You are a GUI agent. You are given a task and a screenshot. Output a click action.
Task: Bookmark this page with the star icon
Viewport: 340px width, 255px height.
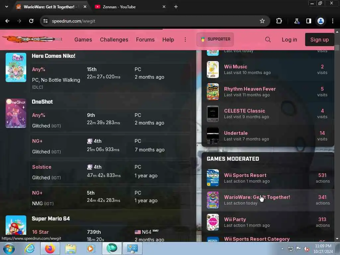click(262, 21)
